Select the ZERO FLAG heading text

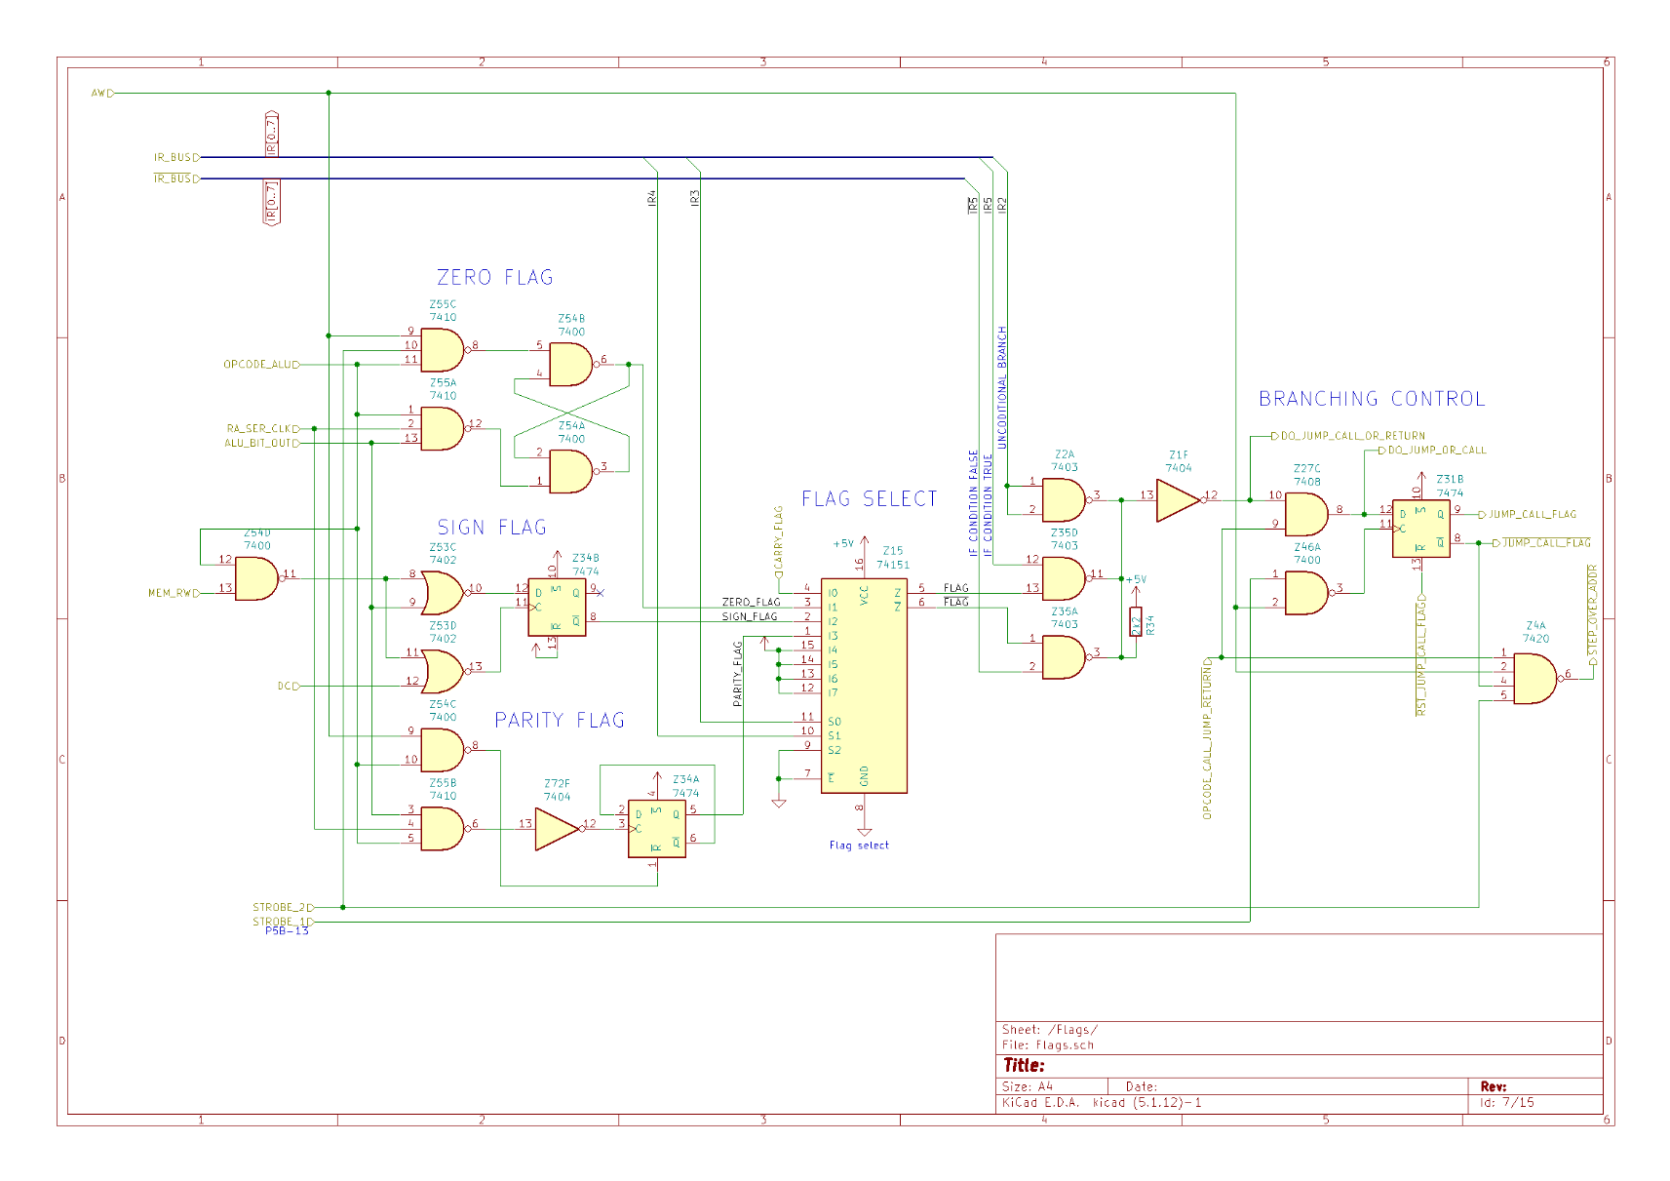(494, 278)
